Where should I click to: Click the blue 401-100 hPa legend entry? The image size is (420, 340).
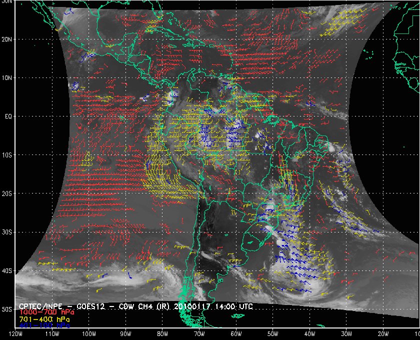pyautogui.click(x=44, y=325)
